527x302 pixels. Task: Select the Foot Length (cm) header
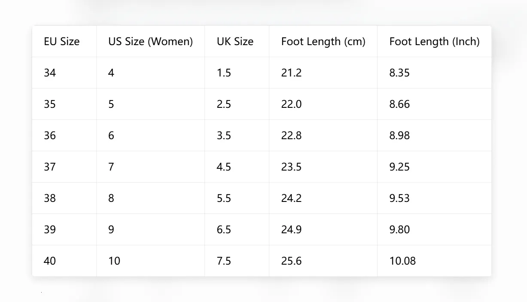323,41
